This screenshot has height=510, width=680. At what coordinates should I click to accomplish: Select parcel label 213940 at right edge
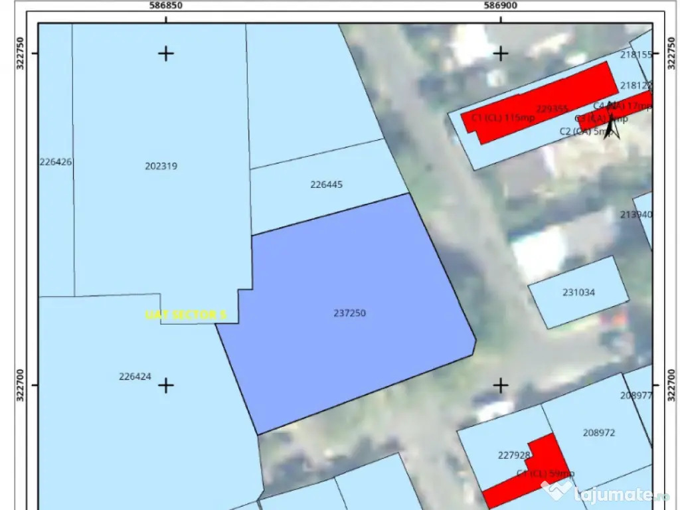click(x=636, y=214)
